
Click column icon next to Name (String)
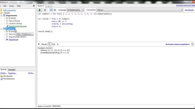(x=7, y=21)
